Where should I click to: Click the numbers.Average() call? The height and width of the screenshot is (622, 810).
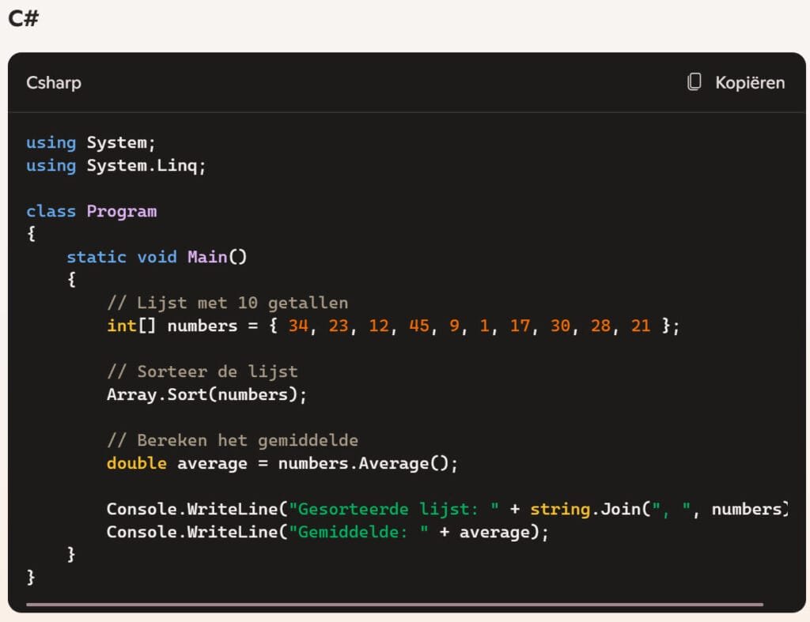pyautogui.click(x=368, y=463)
